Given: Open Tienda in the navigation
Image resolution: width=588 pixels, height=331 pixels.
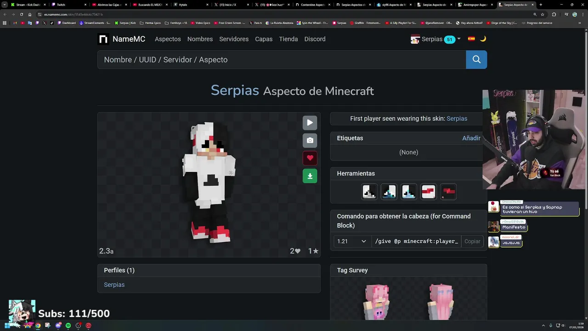Looking at the screenshot, I should click(288, 39).
